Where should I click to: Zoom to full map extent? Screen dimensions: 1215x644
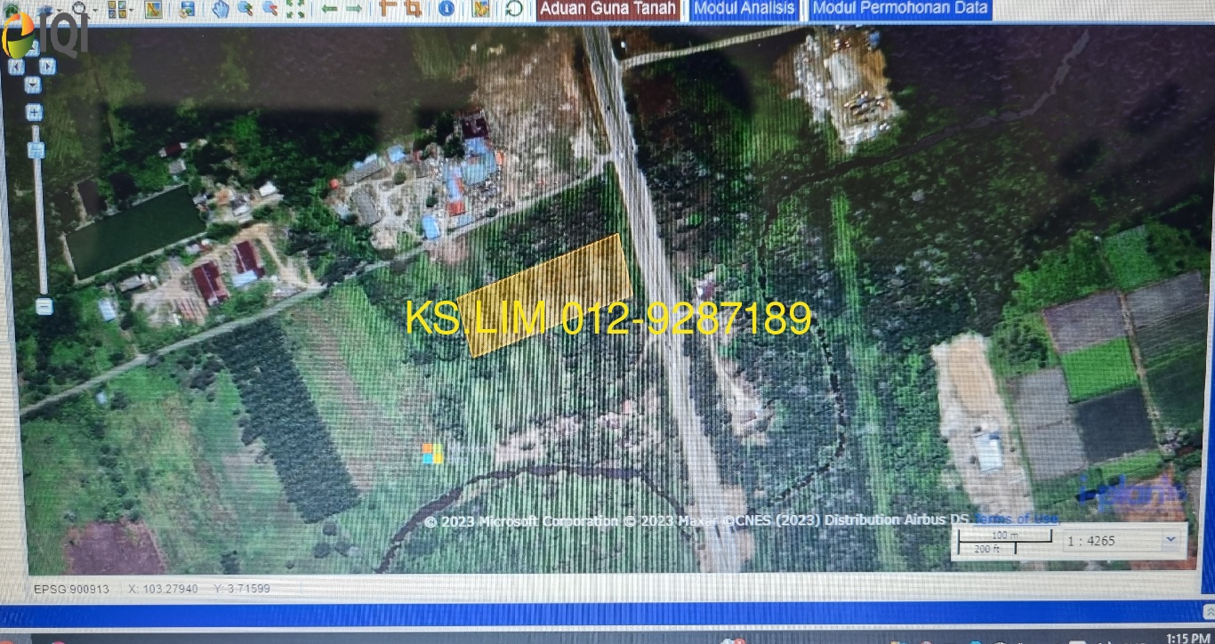tap(295, 9)
